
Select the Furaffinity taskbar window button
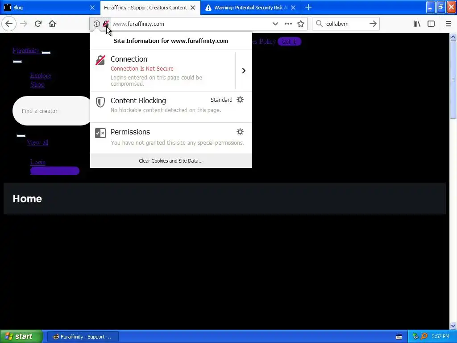pyautogui.click(x=83, y=337)
